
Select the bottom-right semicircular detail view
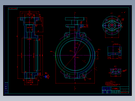point(116,71)
